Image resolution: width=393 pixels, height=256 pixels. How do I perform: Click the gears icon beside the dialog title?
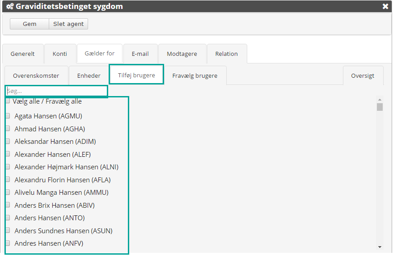click(9, 7)
